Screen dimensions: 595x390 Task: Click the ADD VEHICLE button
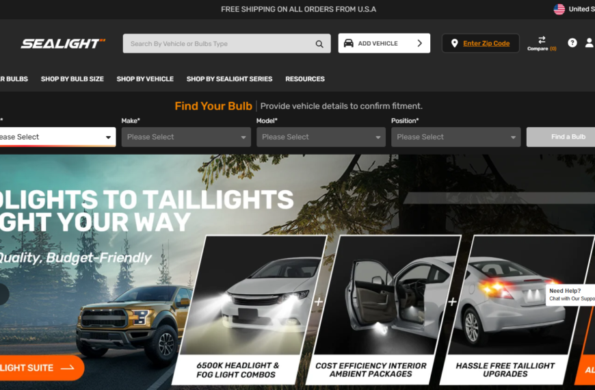(x=384, y=43)
